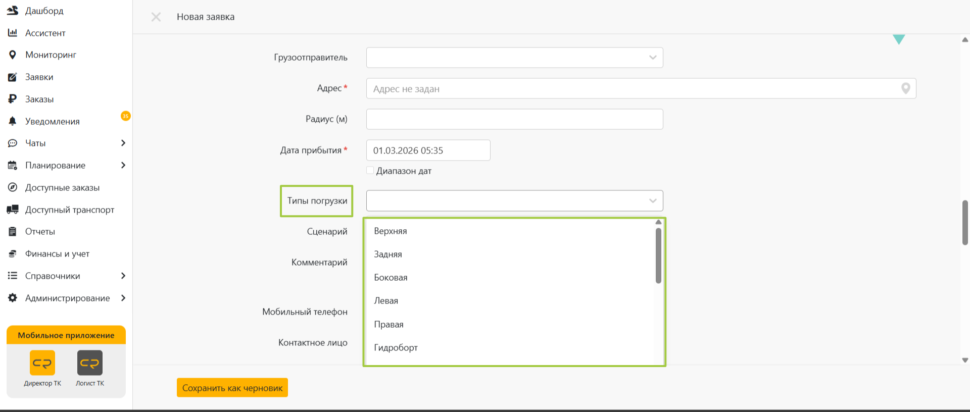Screen dimensions: 970x412
Task: Go to Доступные заказы page
Action: tap(63, 187)
